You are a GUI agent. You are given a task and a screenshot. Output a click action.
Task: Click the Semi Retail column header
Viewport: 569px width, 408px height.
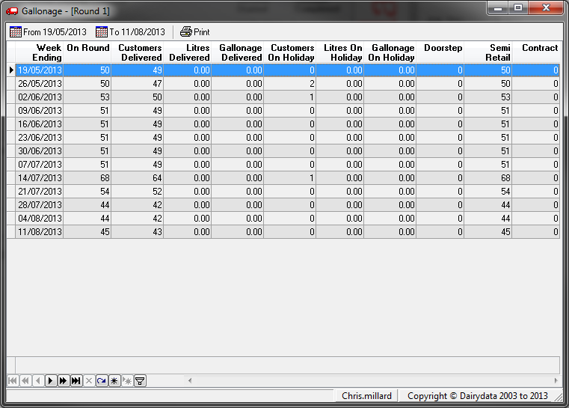(488, 52)
